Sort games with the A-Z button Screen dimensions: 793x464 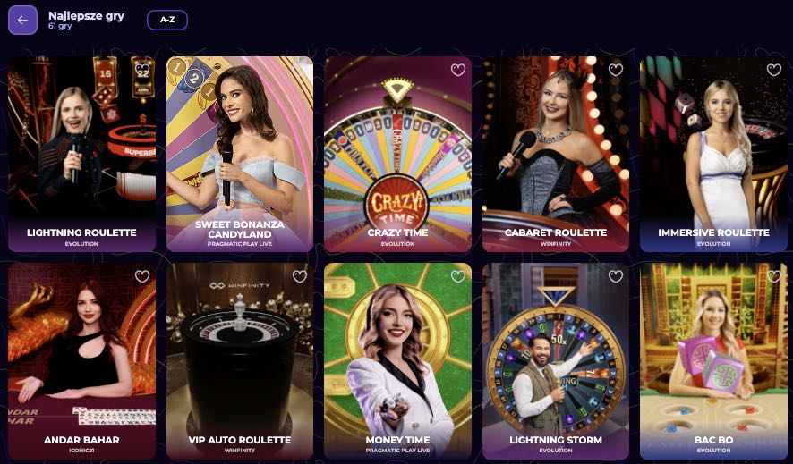coord(167,20)
